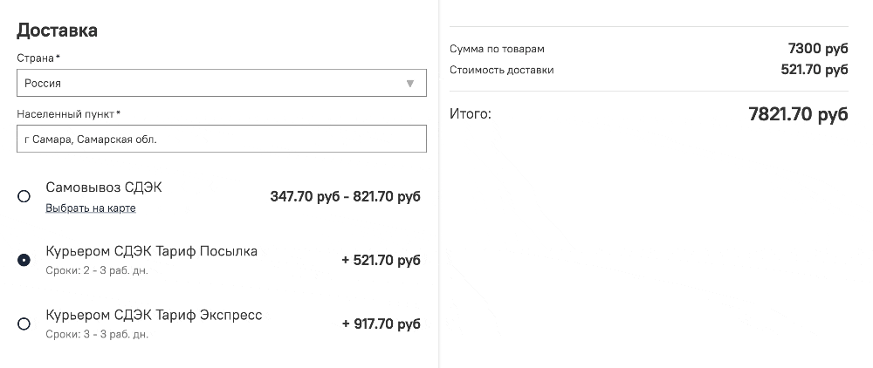This screenshot has height=368, width=873.
Task: Click the Итого total 7821.70 руб
Action: (798, 114)
